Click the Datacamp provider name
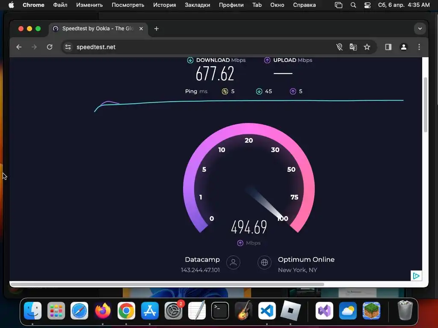 [x=202, y=260]
